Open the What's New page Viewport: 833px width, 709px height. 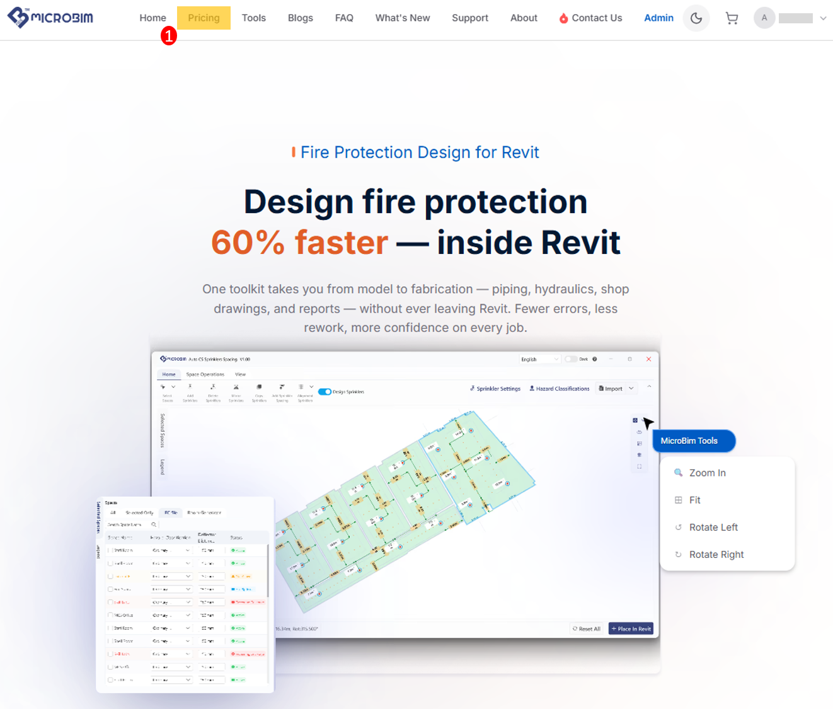pos(403,18)
